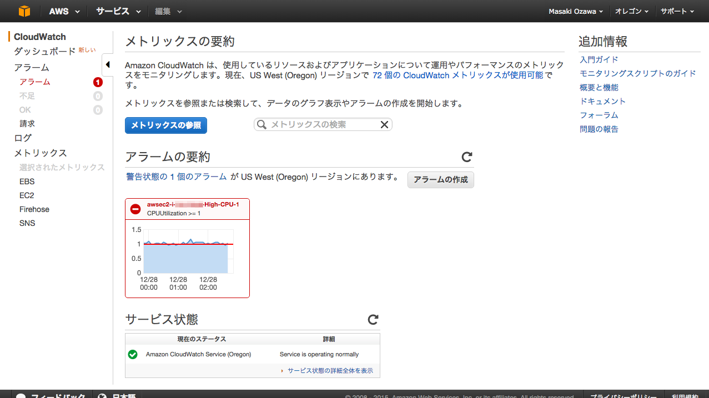Open 入門ガイド link

coord(599,59)
